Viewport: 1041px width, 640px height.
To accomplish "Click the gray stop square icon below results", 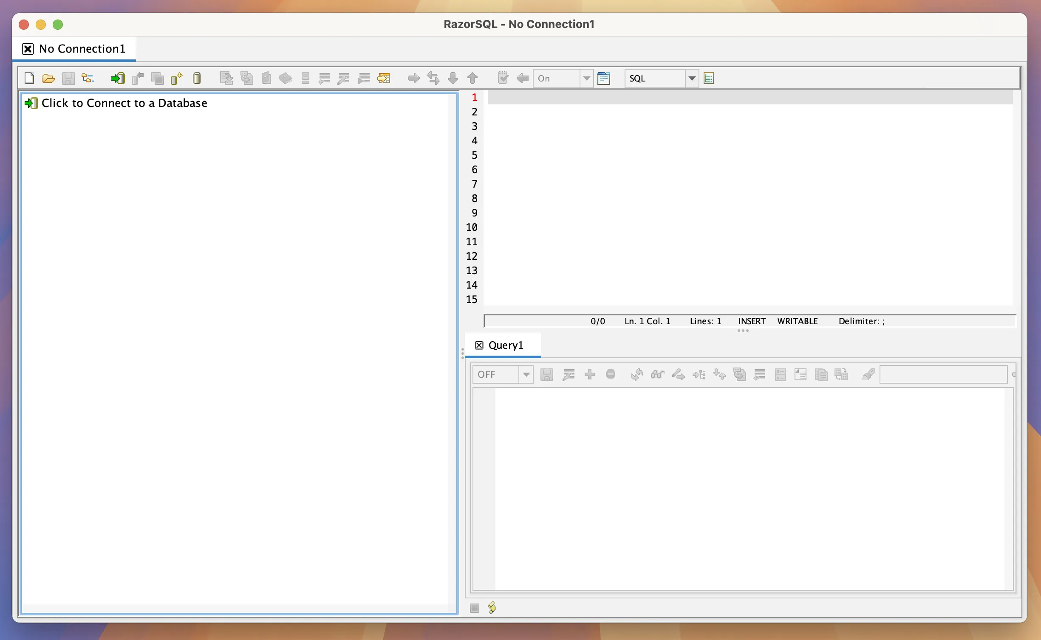I will click(x=475, y=608).
